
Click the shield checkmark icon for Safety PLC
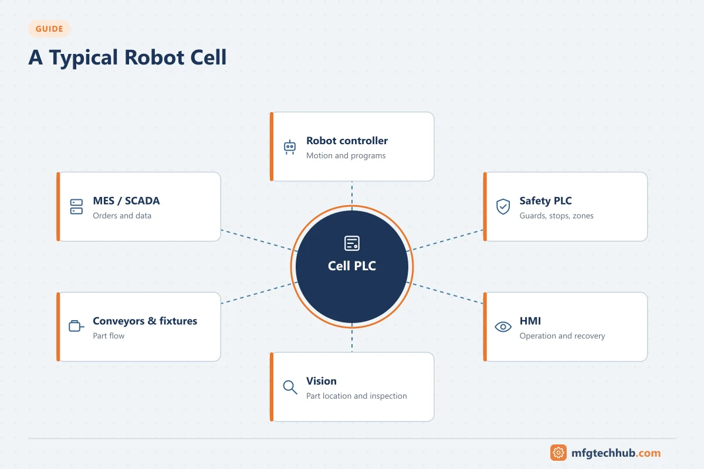pos(503,207)
